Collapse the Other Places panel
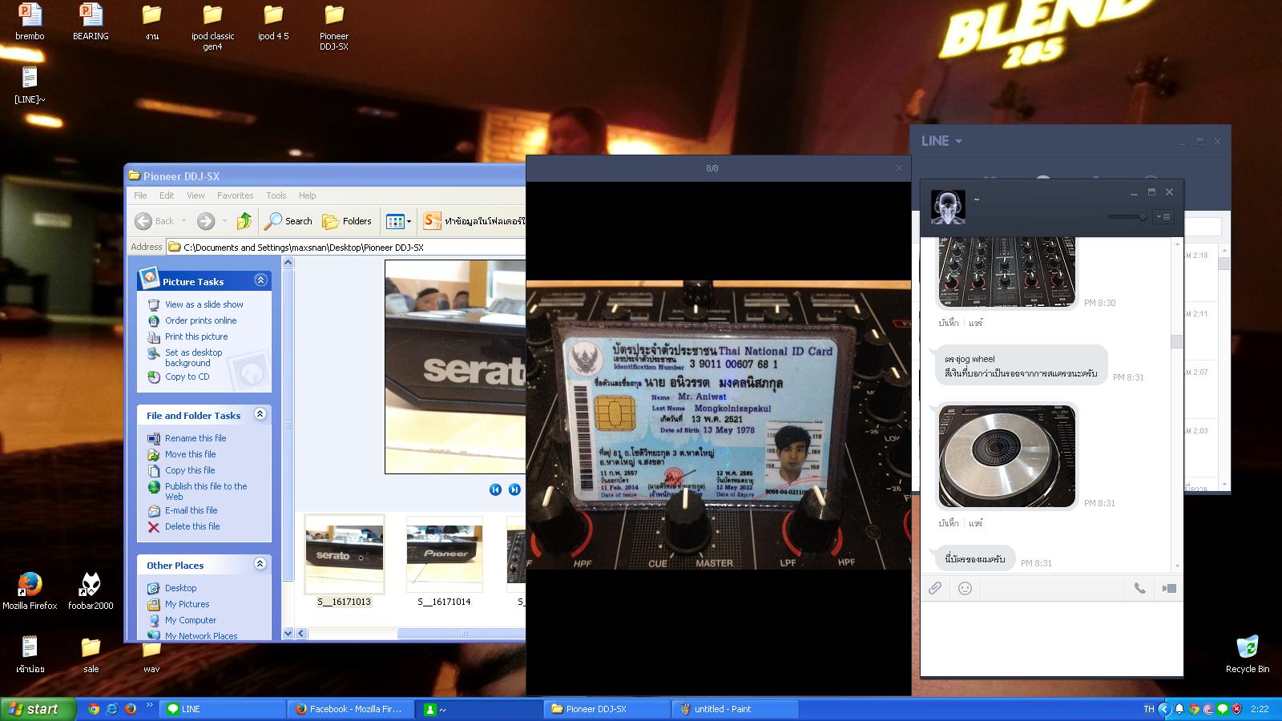1282x721 pixels. (260, 564)
